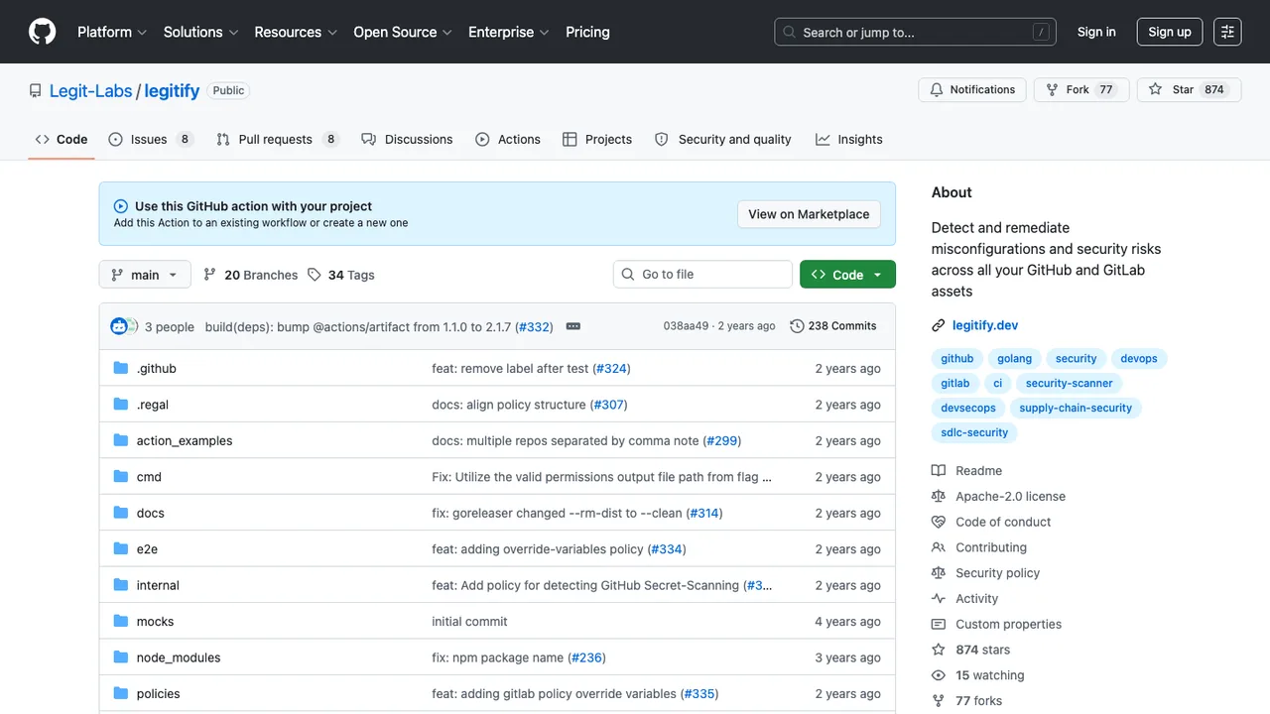
Task: Open the 238 Commits history
Action: (x=833, y=326)
